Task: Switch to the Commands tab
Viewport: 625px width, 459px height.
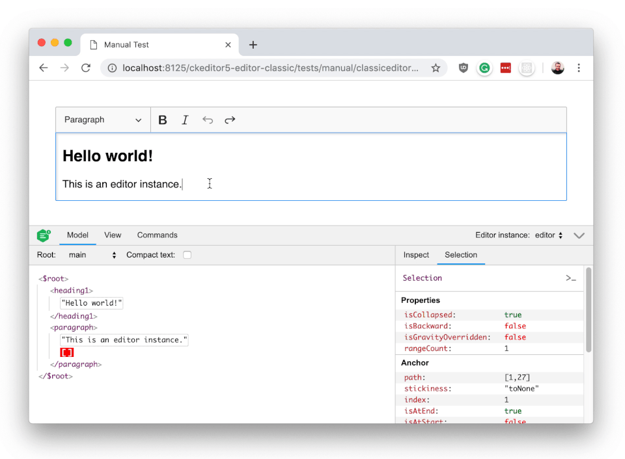Action: click(157, 235)
